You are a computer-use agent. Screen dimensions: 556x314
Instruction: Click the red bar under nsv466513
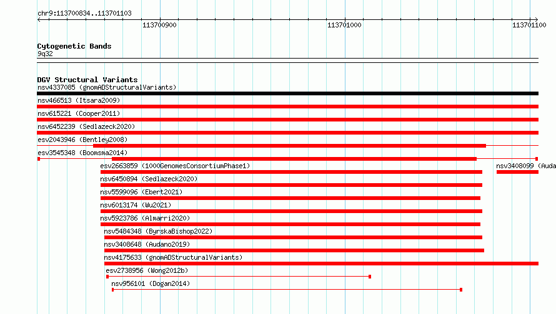287,107
